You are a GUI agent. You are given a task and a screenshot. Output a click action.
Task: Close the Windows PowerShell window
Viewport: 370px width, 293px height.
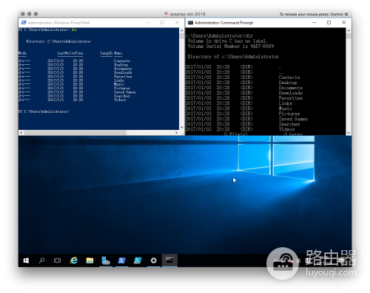tap(177, 23)
